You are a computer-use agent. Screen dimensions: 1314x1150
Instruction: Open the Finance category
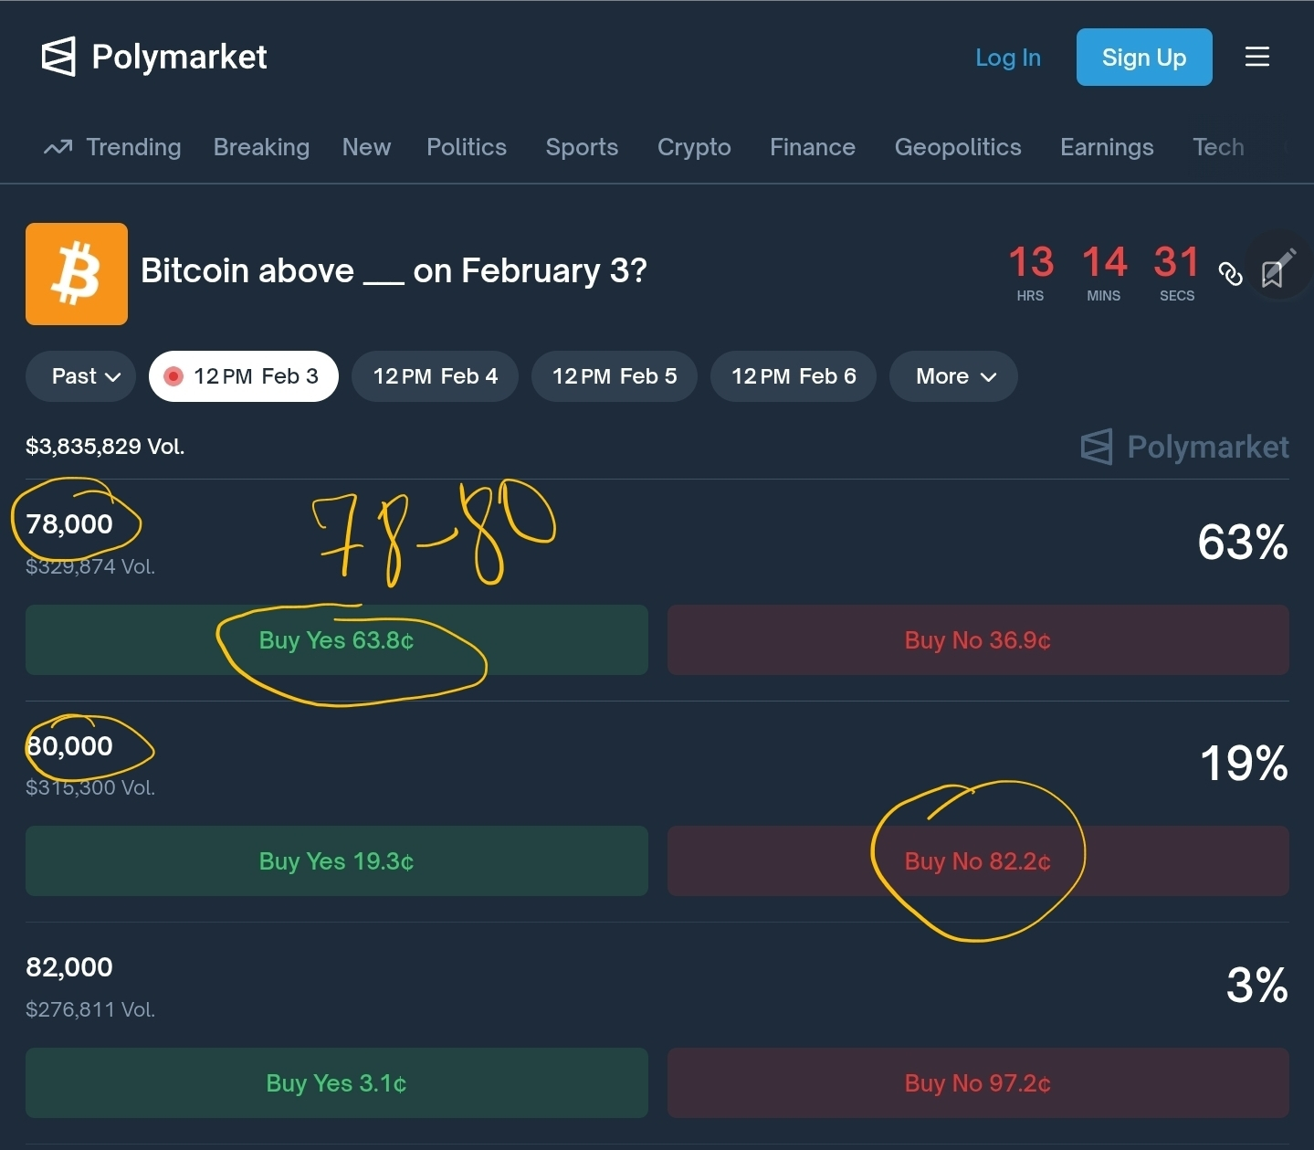(813, 147)
